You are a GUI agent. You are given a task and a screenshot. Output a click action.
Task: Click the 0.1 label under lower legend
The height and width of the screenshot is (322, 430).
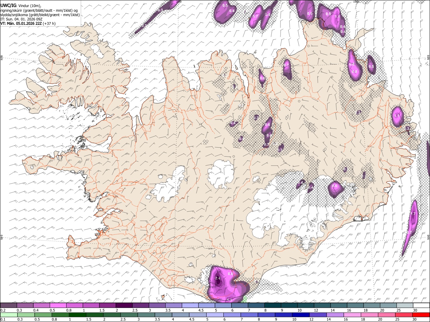click(3, 319)
